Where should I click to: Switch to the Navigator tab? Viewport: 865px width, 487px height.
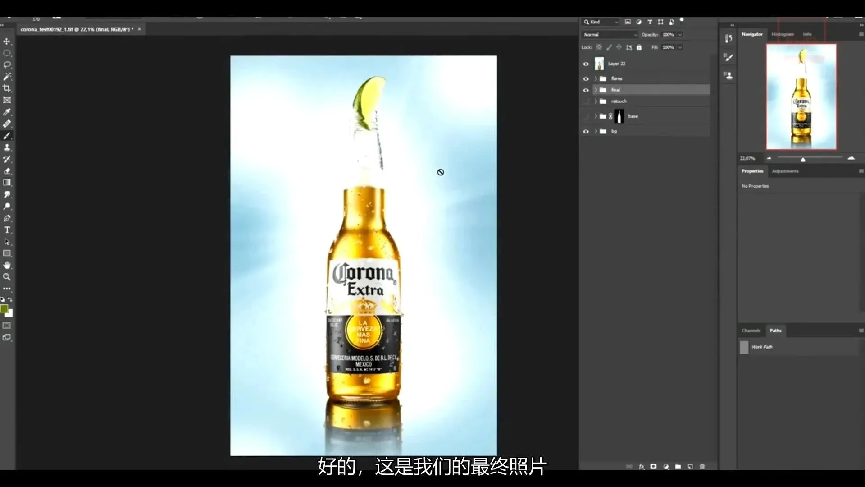752,34
